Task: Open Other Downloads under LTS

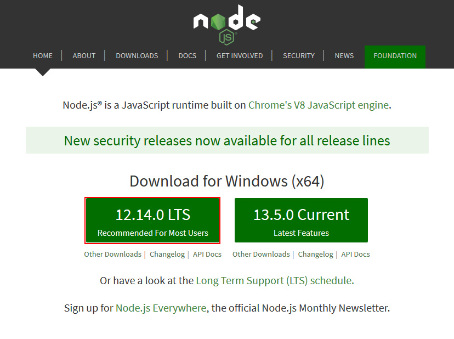Action: [x=112, y=255]
